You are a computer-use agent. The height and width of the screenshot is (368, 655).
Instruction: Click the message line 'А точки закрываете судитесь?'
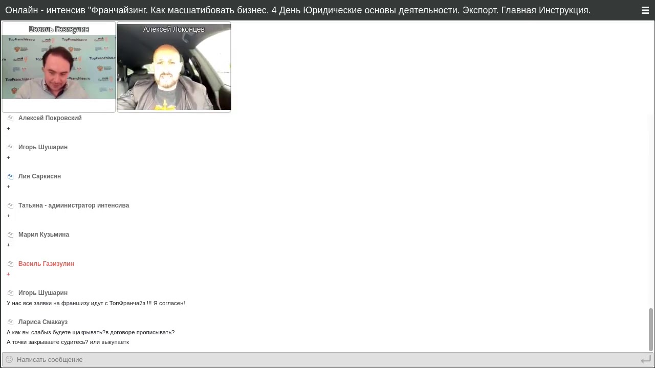tap(68, 342)
